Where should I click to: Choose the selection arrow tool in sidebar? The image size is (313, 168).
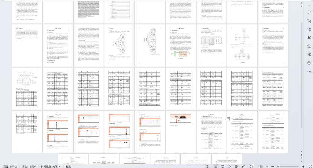[x=309, y=21]
